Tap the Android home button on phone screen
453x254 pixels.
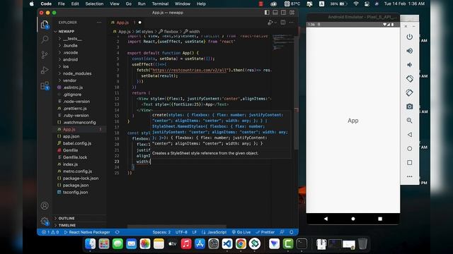pos(352,219)
